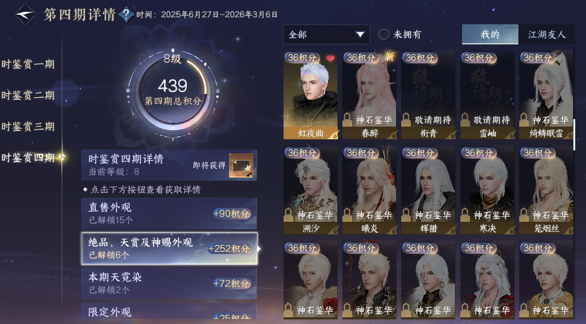Expand the 本期天霓染 details row

[169, 283]
